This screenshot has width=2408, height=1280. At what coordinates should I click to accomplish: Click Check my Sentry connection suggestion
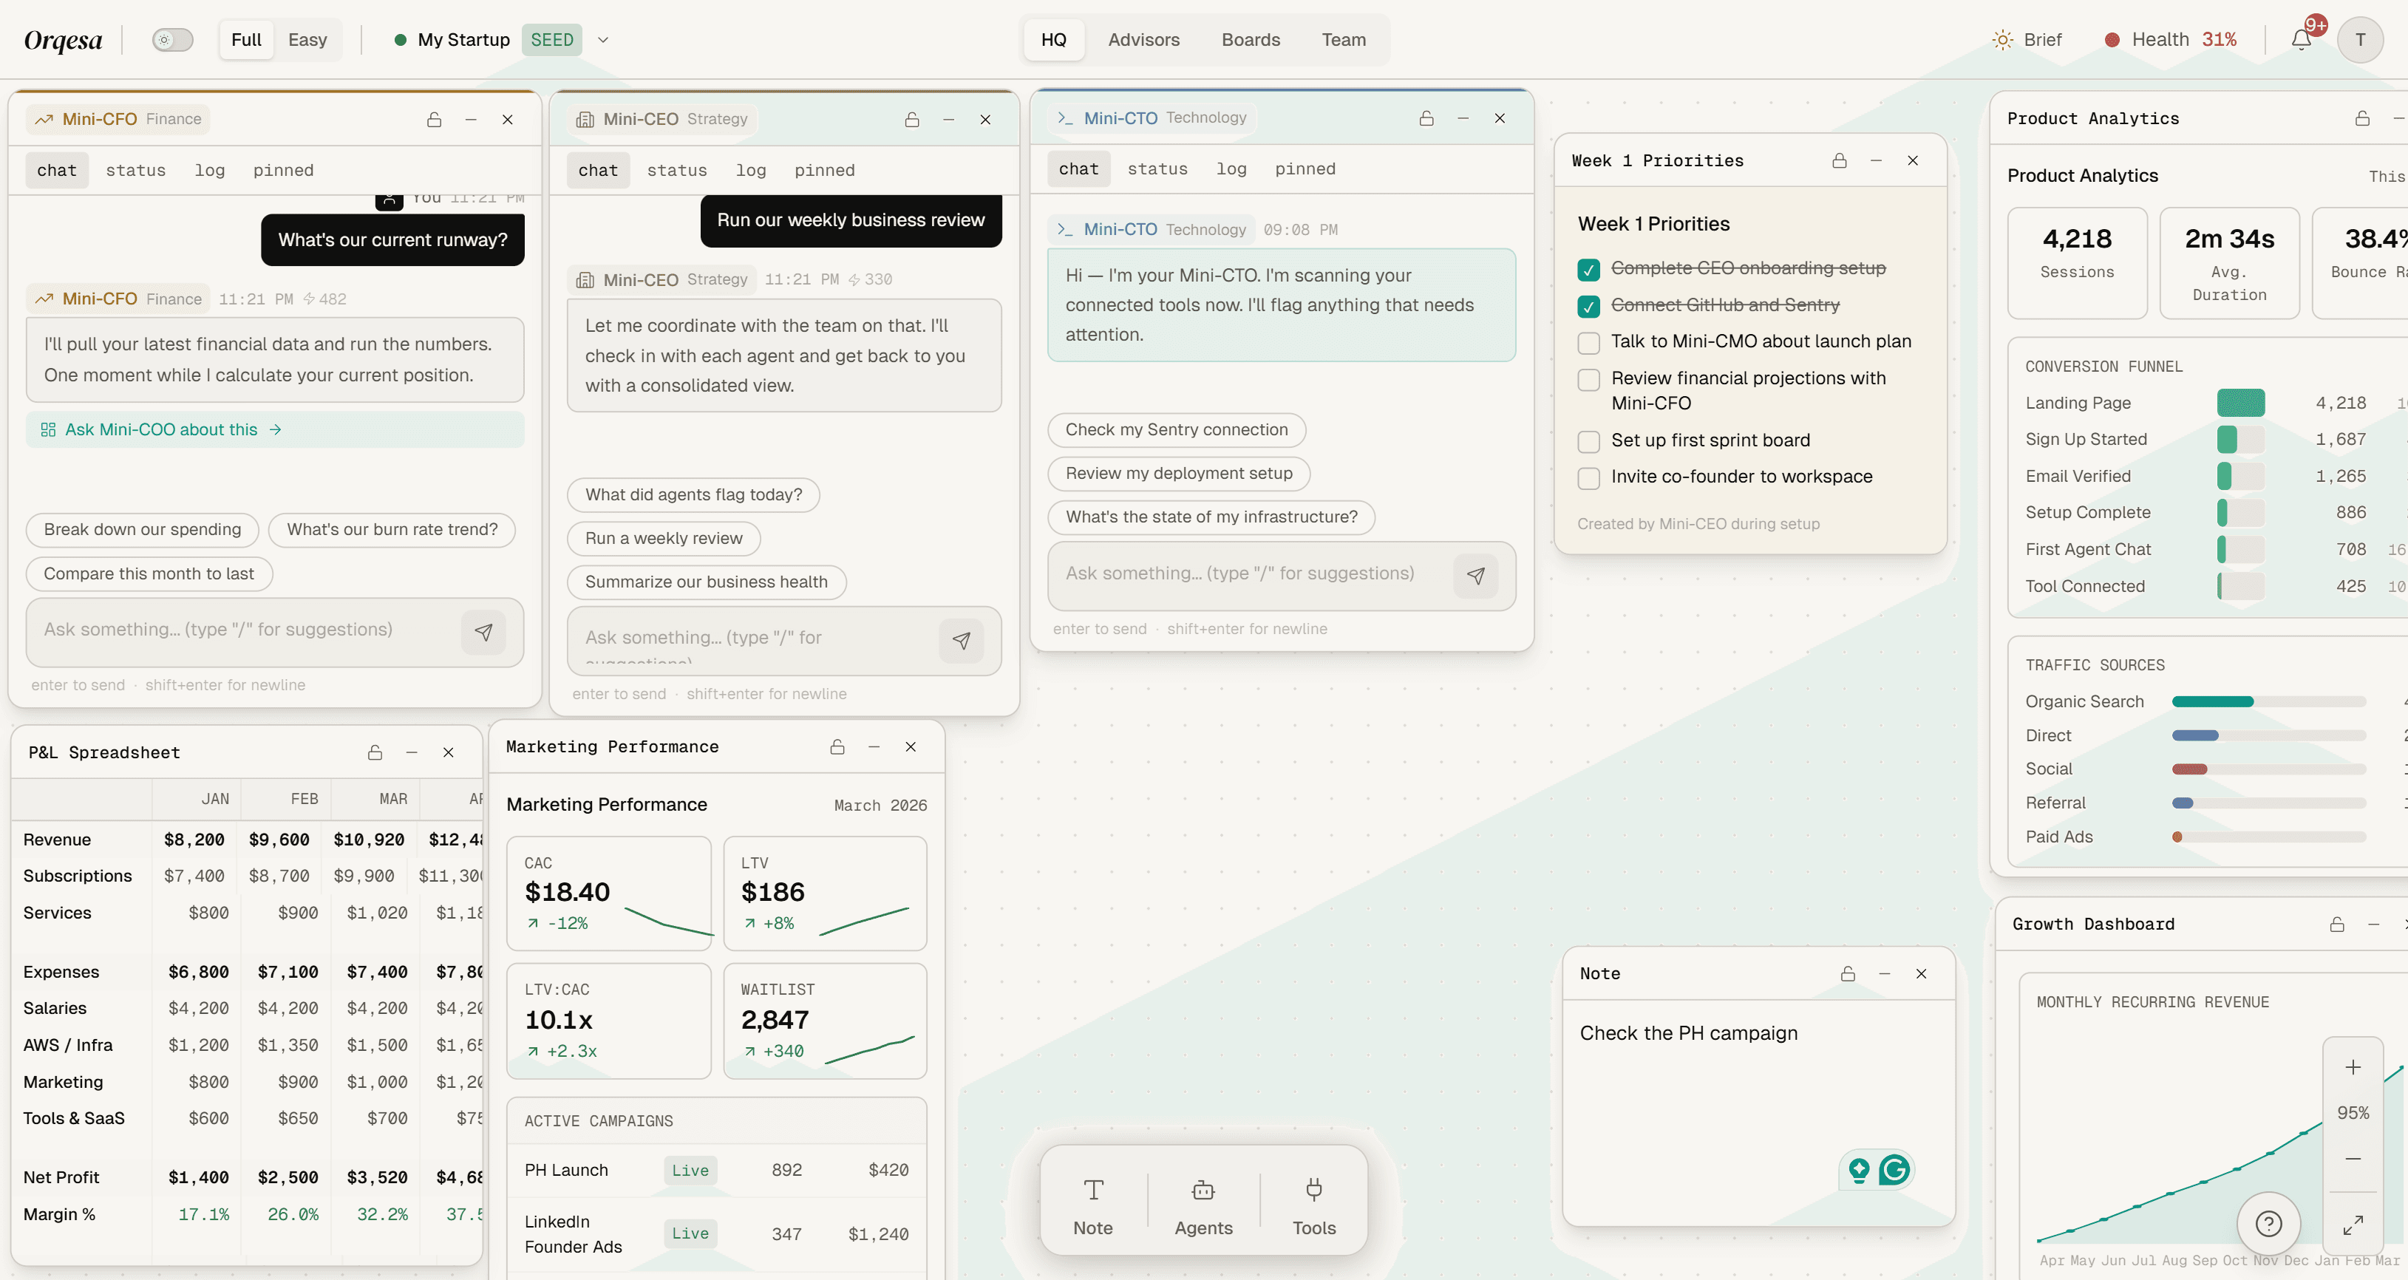[x=1176, y=429]
